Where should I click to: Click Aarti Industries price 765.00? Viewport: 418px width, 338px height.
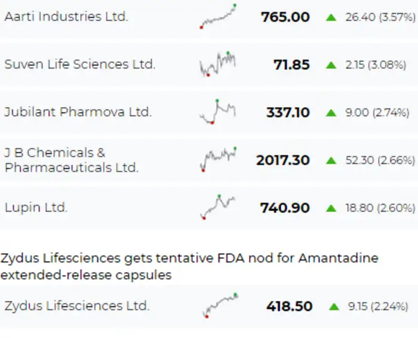[285, 17]
